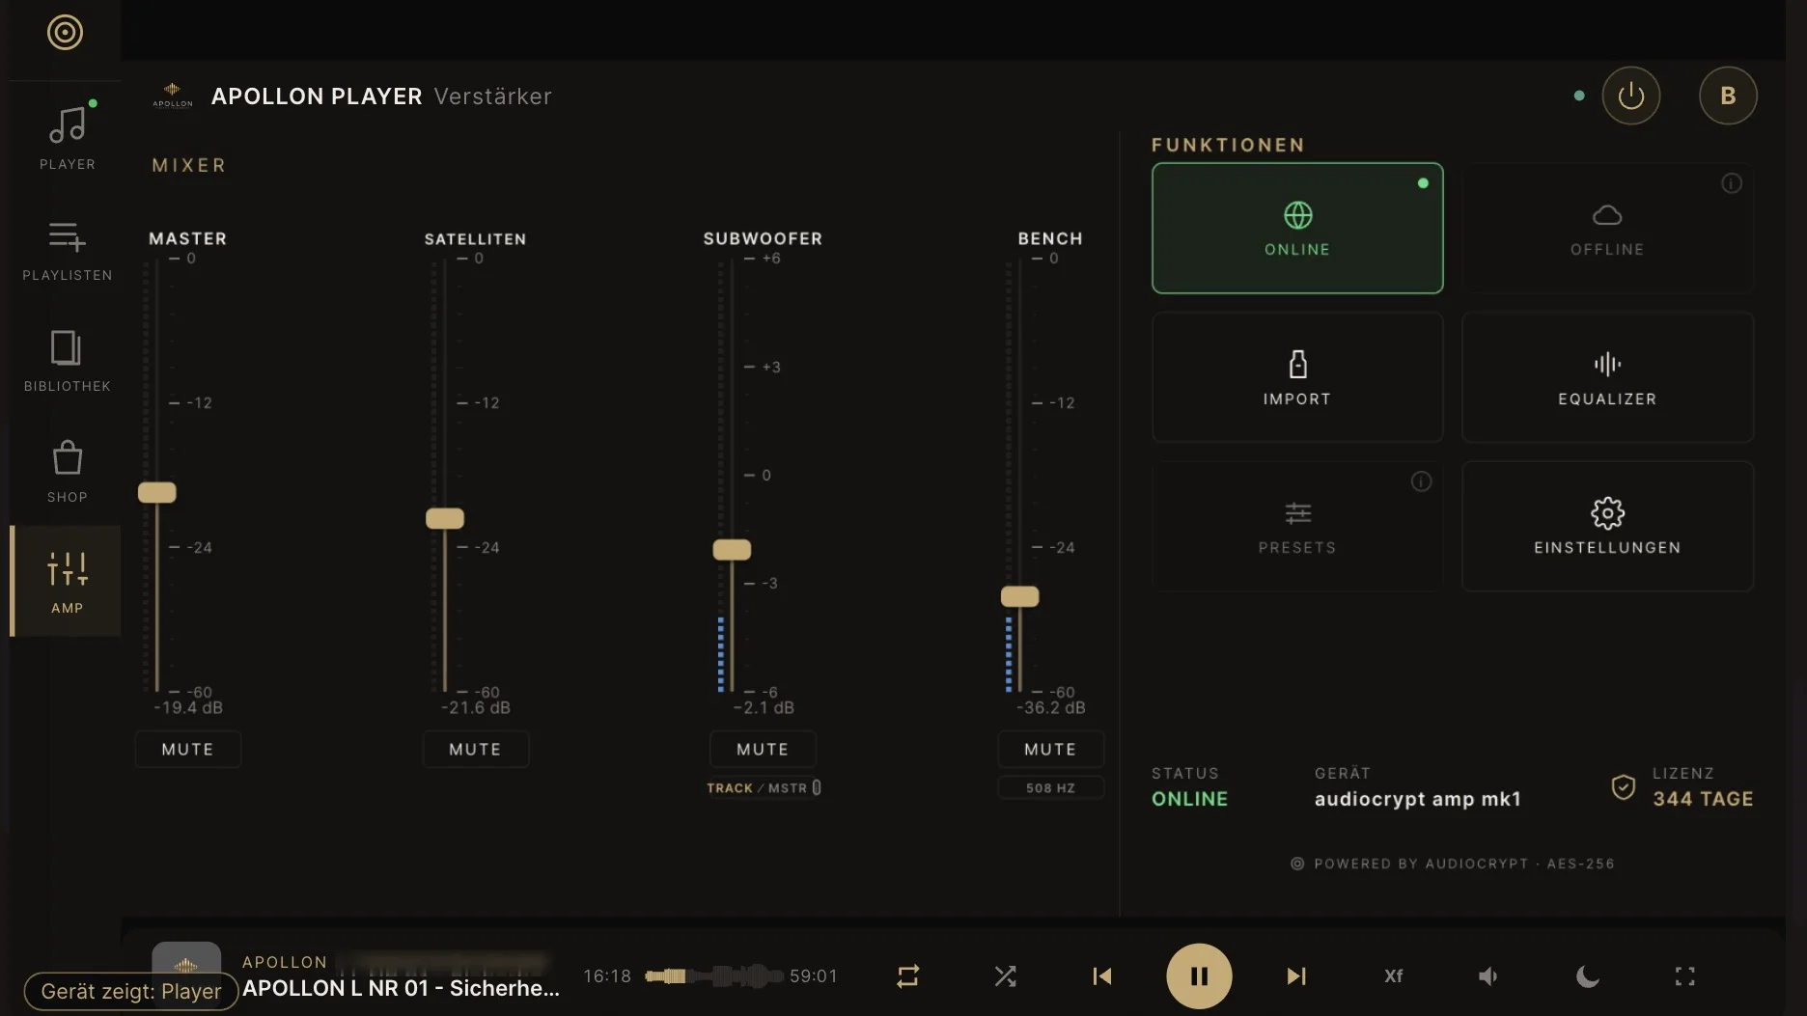Open the Presets panel

click(1297, 526)
